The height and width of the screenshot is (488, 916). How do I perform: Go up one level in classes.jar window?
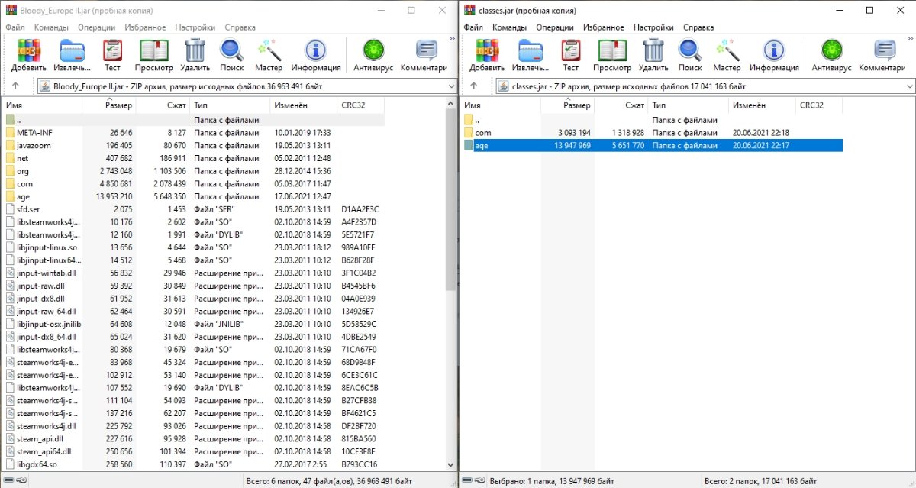473,86
